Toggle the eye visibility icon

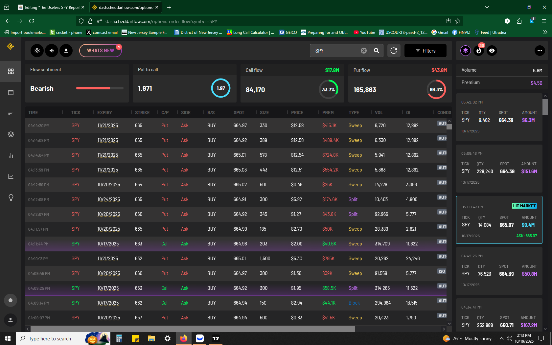pos(492,51)
